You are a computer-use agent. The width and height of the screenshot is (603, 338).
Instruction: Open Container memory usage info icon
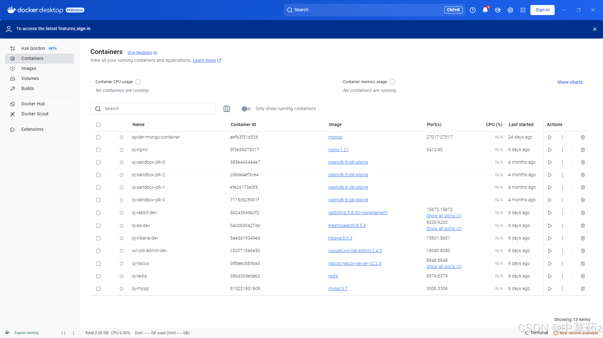point(393,82)
